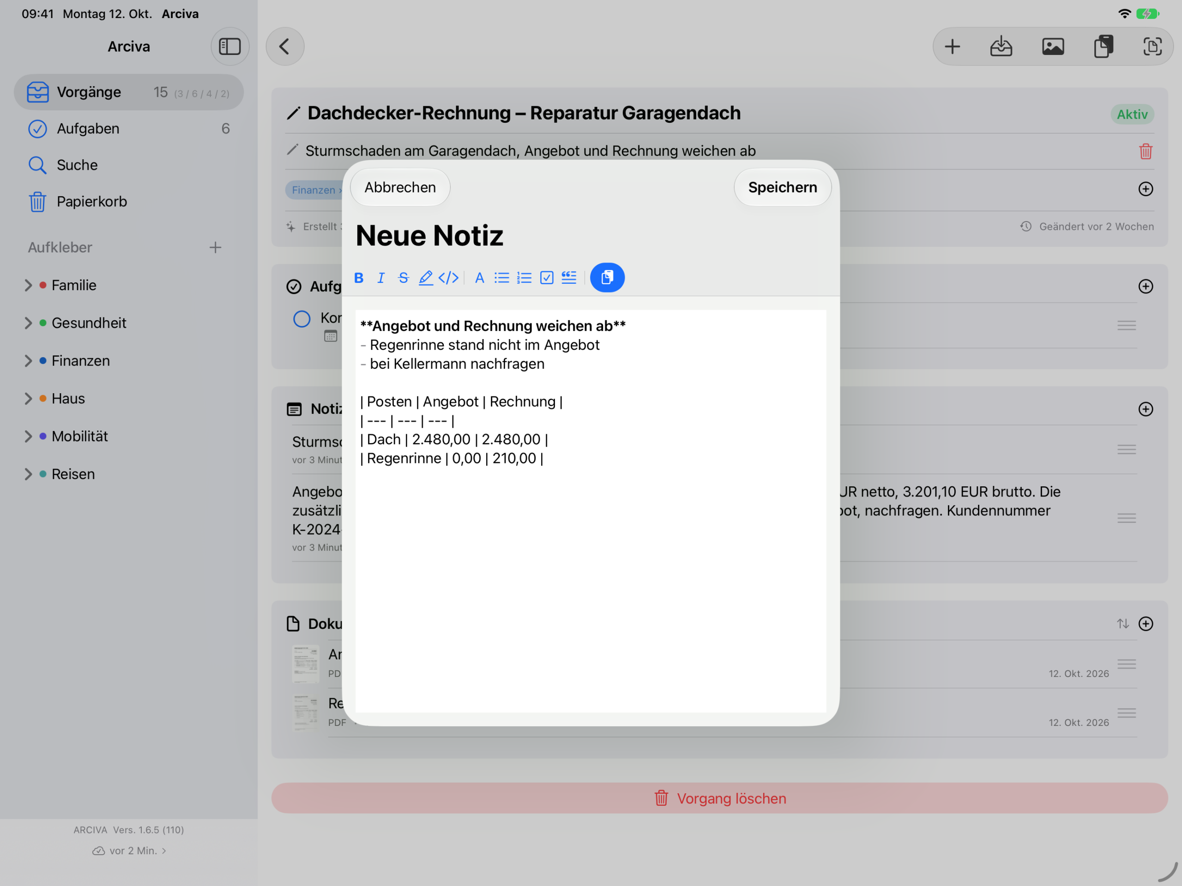Open Aufgaben in the sidebar

click(x=129, y=129)
